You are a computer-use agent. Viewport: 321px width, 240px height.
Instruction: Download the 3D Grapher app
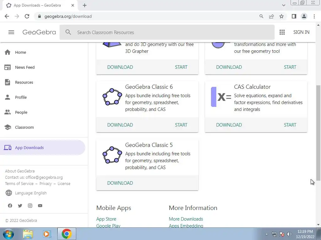pos(120,67)
